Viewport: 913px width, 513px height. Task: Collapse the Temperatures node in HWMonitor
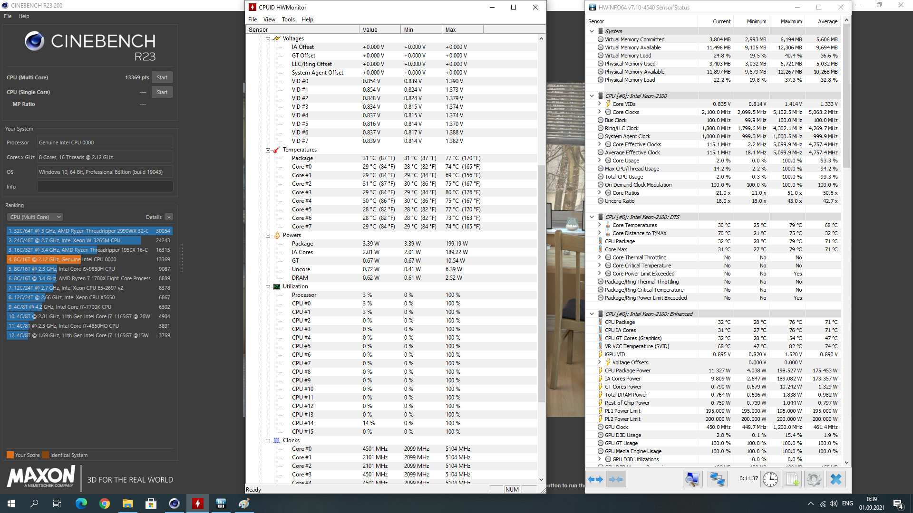click(268, 150)
